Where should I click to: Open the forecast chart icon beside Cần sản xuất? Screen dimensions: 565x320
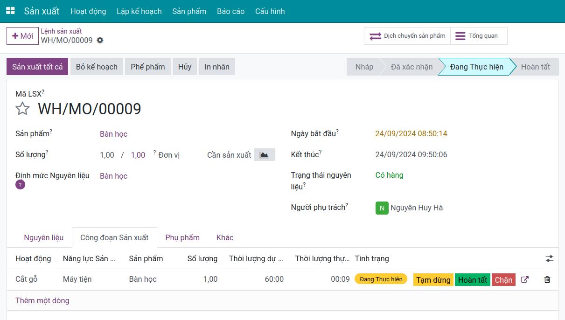click(264, 155)
